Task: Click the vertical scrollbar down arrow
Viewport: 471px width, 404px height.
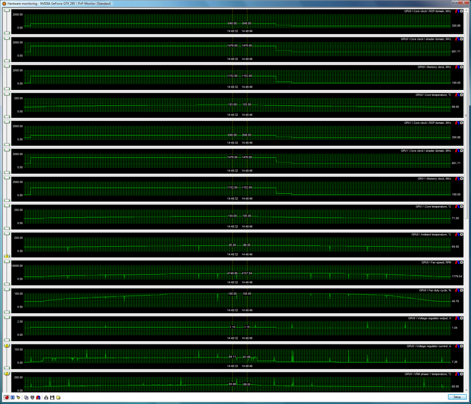Action: click(466, 390)
